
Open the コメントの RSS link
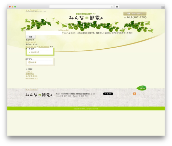click(x=31, y=76)
